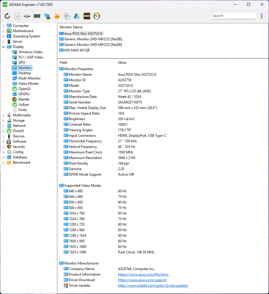Click the Value column header
Image resolution: width=269 pixels, height=294 pixels.
(x=170, y=63)
